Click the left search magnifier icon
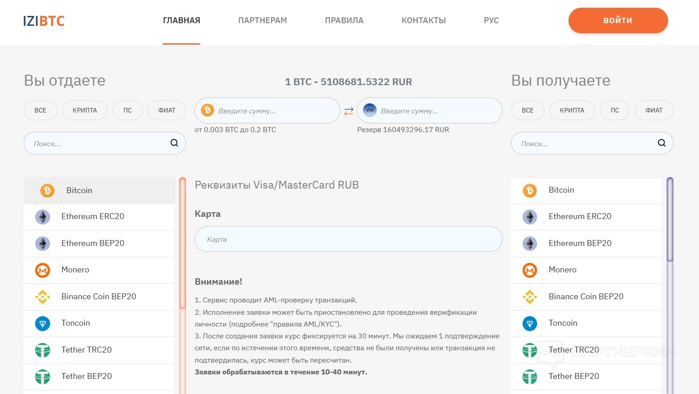This screenshot has width=699, height=394. (174, 143)
